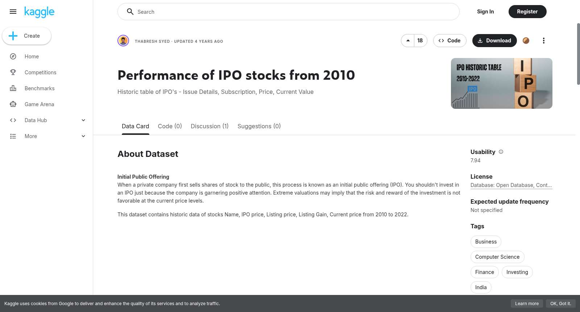Click Thabresh Syed's avatar picture
The width and height of the screenshot is (580, 312).
pos(123,41)
